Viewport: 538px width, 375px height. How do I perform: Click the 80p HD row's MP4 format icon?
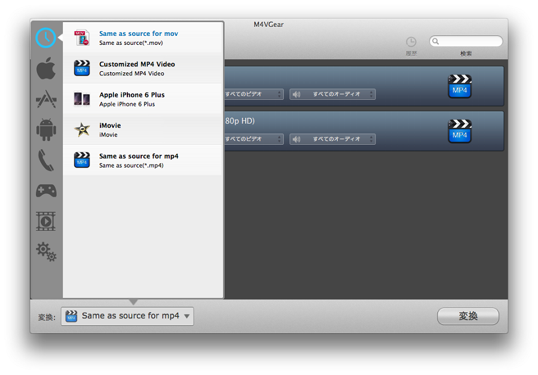point(460,131)
